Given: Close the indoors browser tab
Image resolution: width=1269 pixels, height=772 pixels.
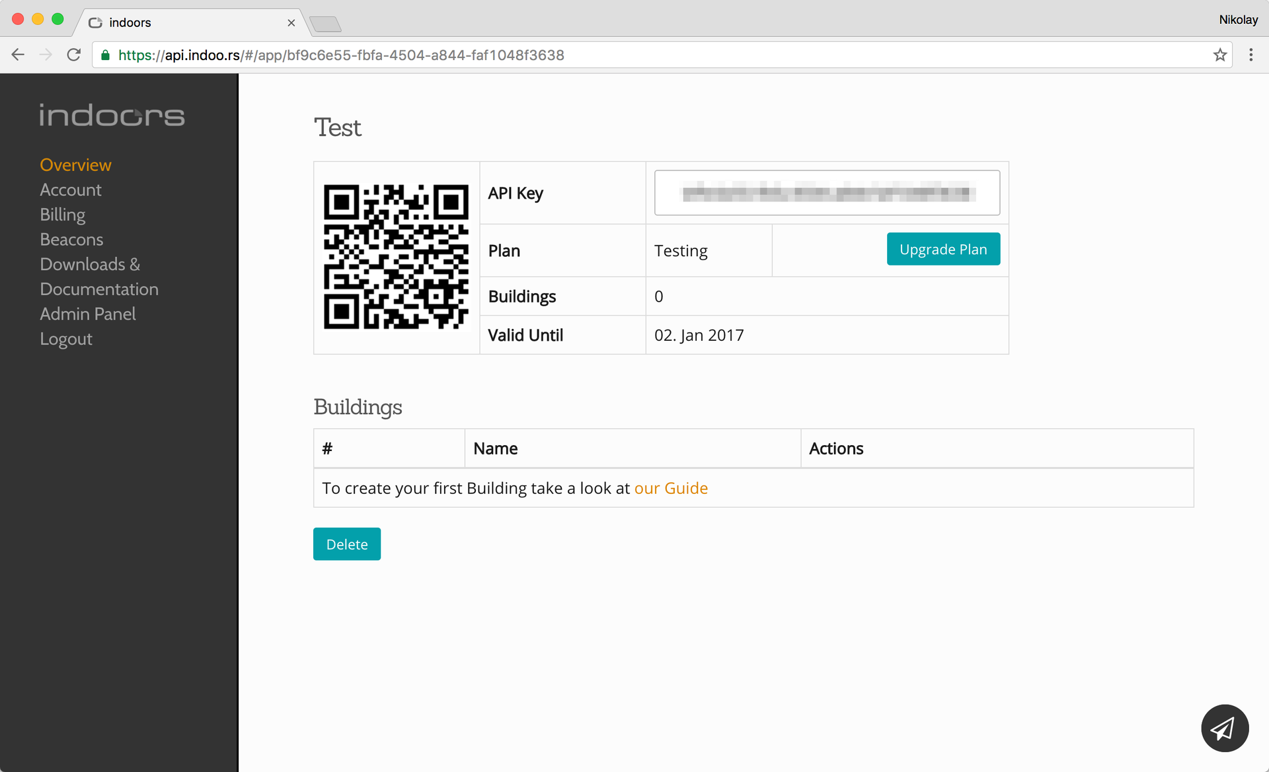Looking at the screenshot, I should (291, 22).
